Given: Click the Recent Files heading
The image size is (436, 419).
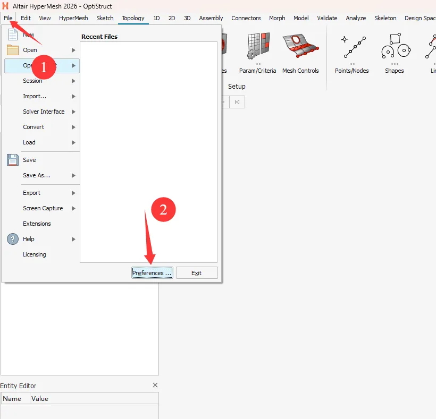Looking at the screenshot, I should pos(99,37).
